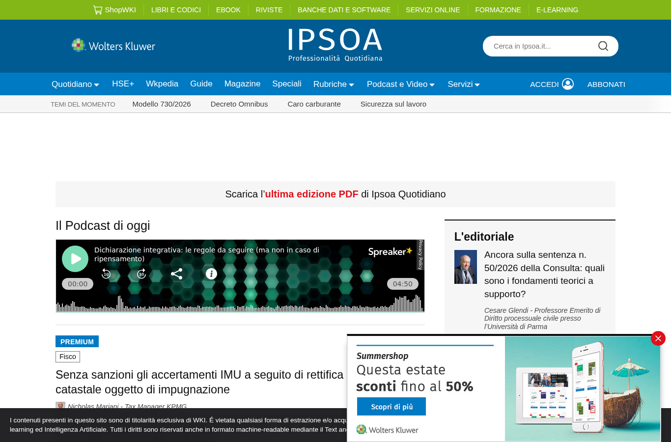671x442 pixels.
Task: Click the 00:00 elapsed time label
Action: pyautogui.click(x=78, y=284)
